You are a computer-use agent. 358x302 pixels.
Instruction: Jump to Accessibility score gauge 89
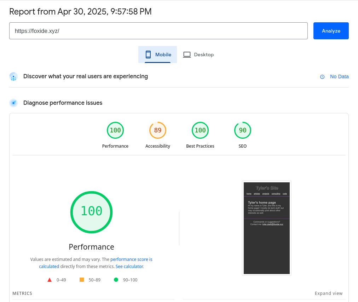158,130
